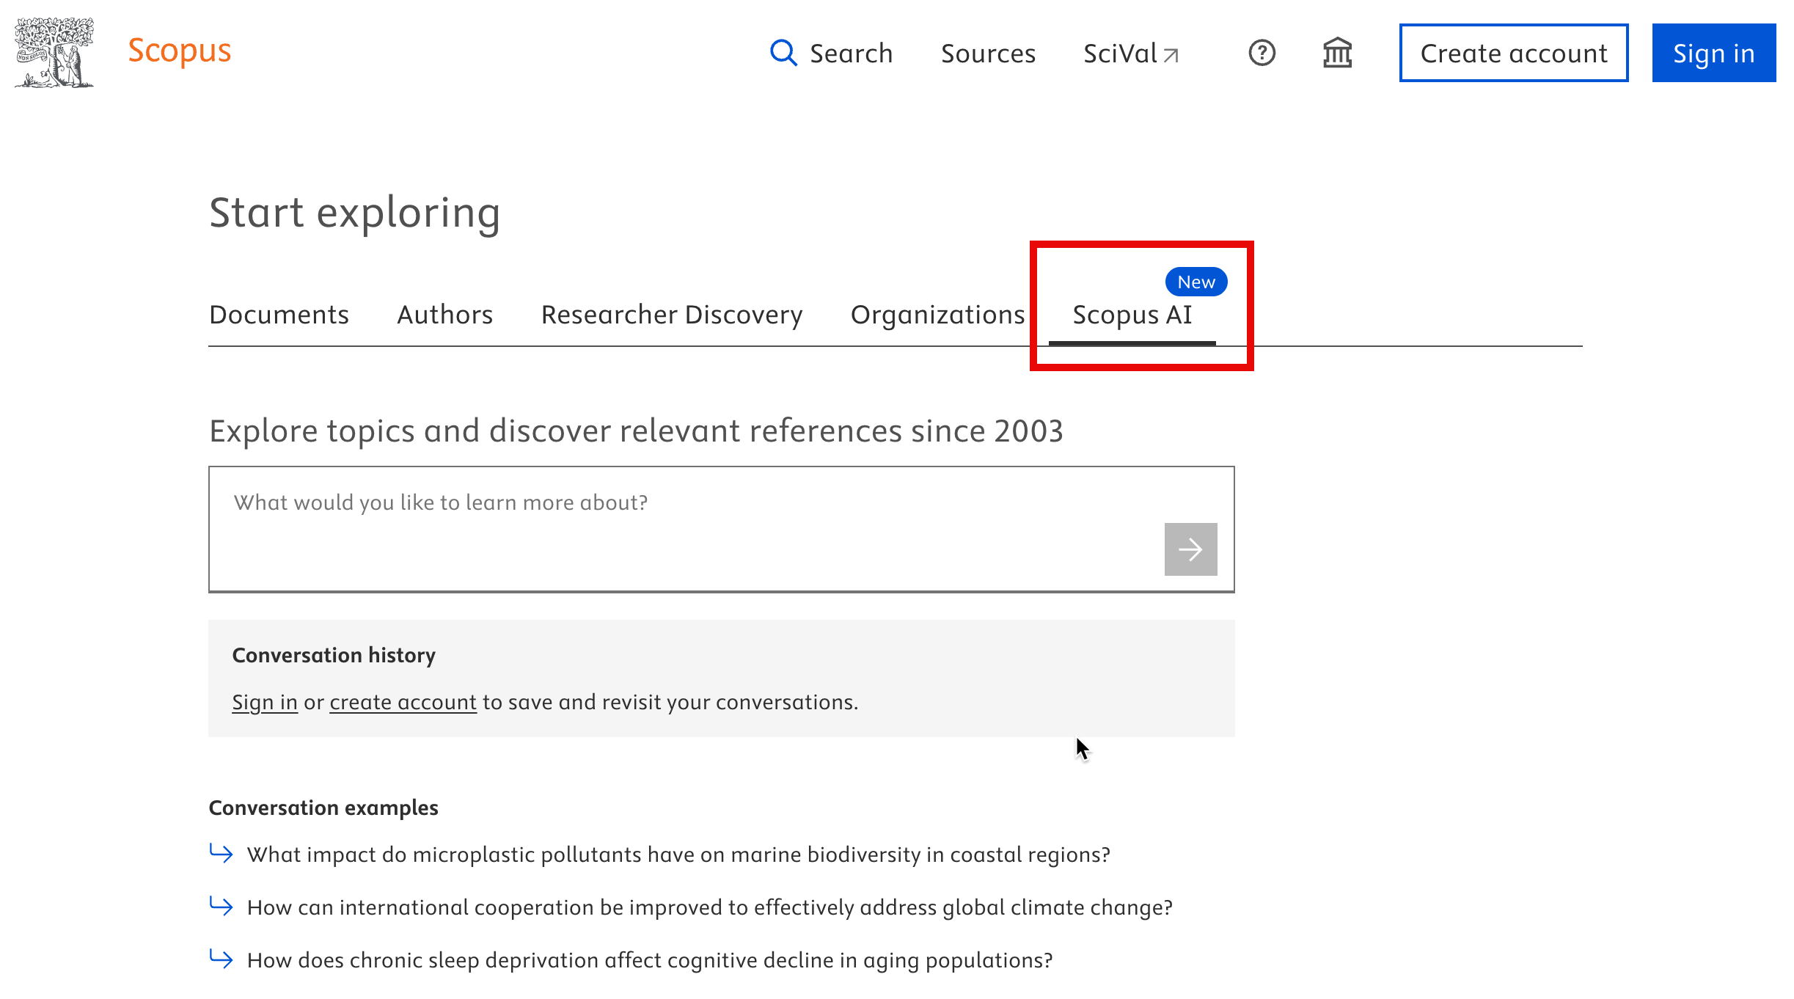Open the Researcher Discovery tab
Viewport: 1794px width, 999px height.
point(671,315)
